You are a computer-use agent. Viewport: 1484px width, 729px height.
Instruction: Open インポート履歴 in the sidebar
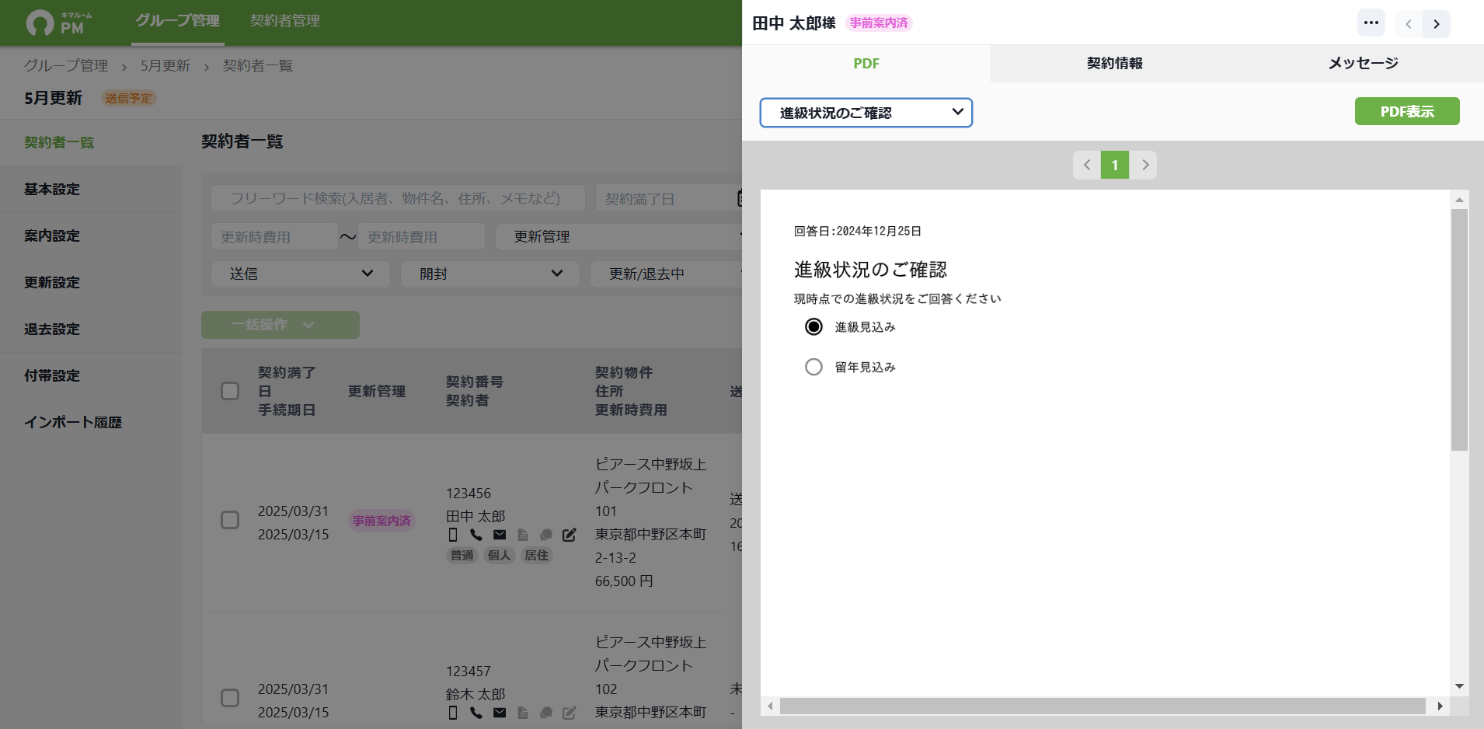coord(91,423)
